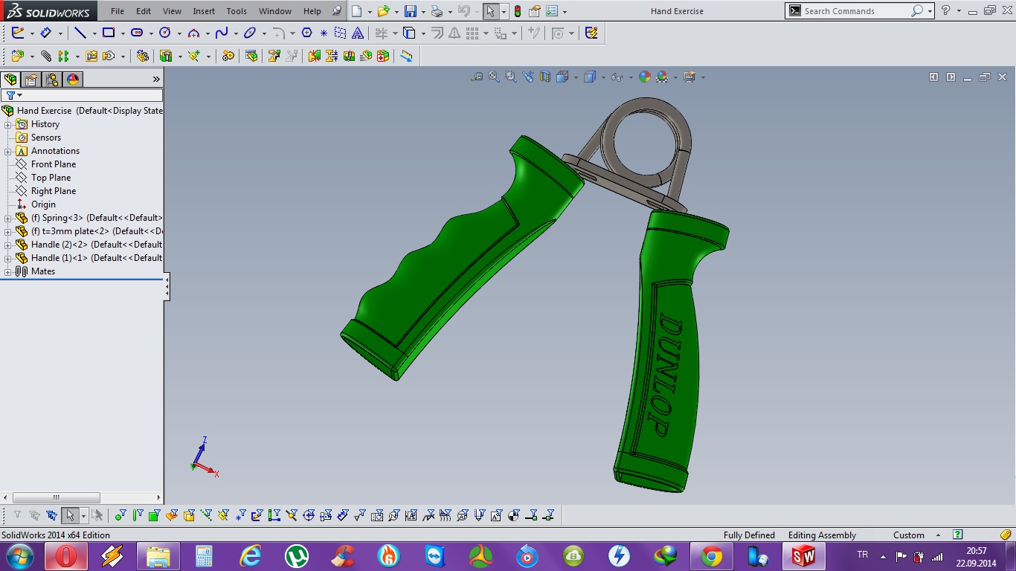Click the feature tree horizontal scrollbar
Viewport: 1016px width, 571px height.
[x=57, y=497]
